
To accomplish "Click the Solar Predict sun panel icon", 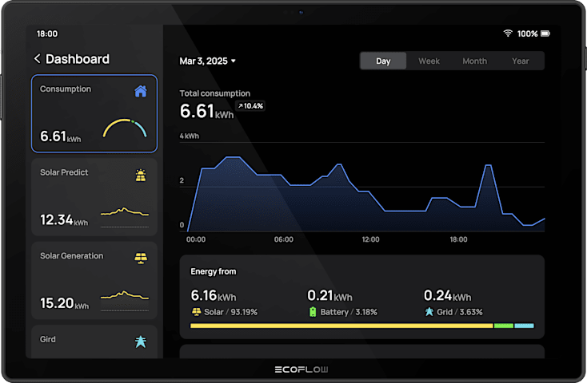I will pos(141,175).
